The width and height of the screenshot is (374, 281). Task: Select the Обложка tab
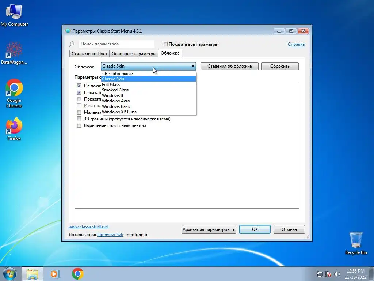click(x=170, y=53)
